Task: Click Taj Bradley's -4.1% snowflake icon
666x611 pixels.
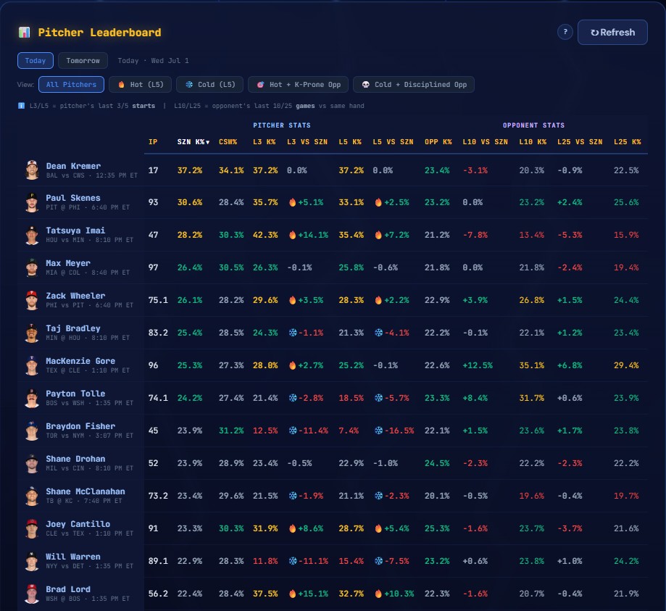Action: tap(378, 333)
